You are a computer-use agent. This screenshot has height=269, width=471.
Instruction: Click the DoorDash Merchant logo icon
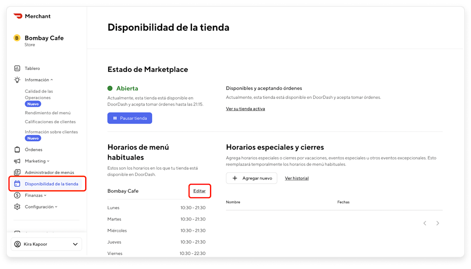[x=18, y=16]
